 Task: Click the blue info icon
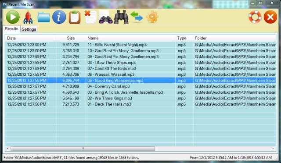tap(59, 17)
